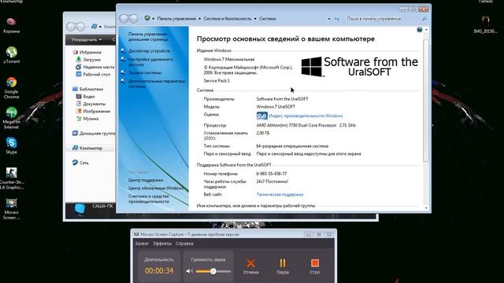Click the help icon in System window

pos(420,30)
